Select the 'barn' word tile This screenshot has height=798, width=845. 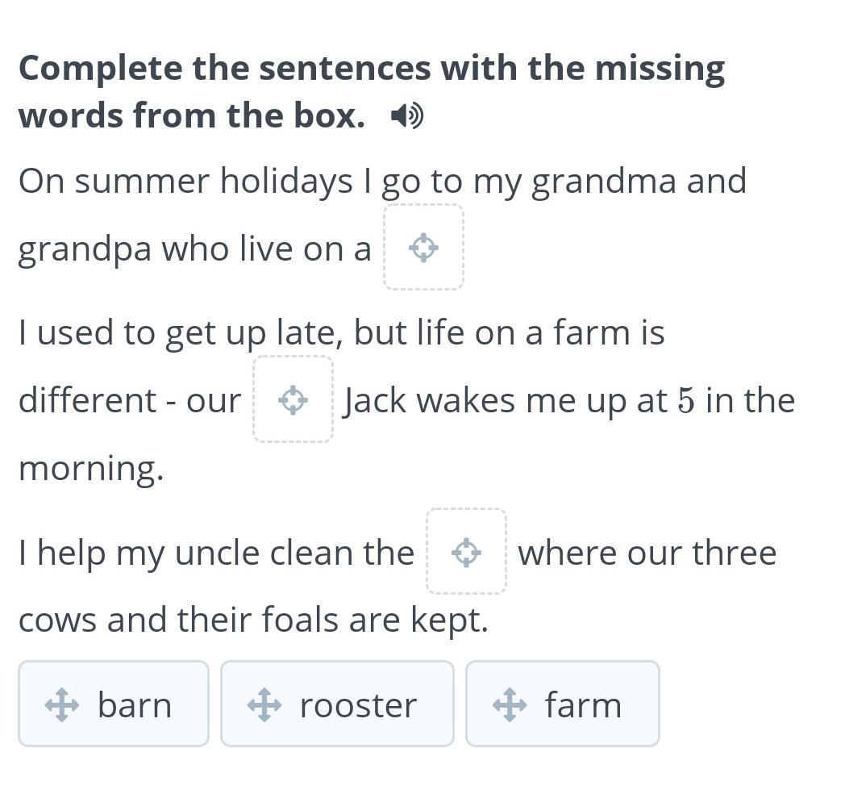[x=114, y=704]
